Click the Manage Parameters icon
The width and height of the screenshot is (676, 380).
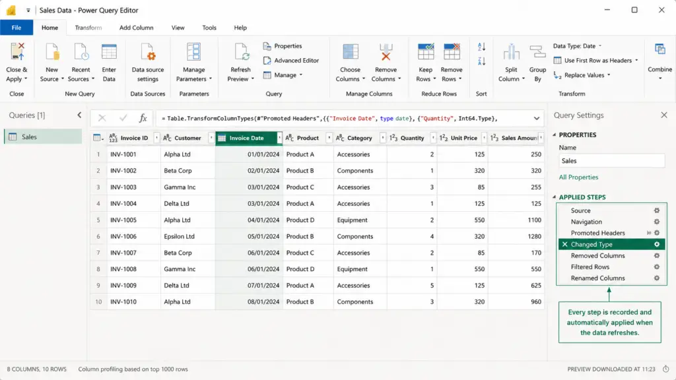193,51
